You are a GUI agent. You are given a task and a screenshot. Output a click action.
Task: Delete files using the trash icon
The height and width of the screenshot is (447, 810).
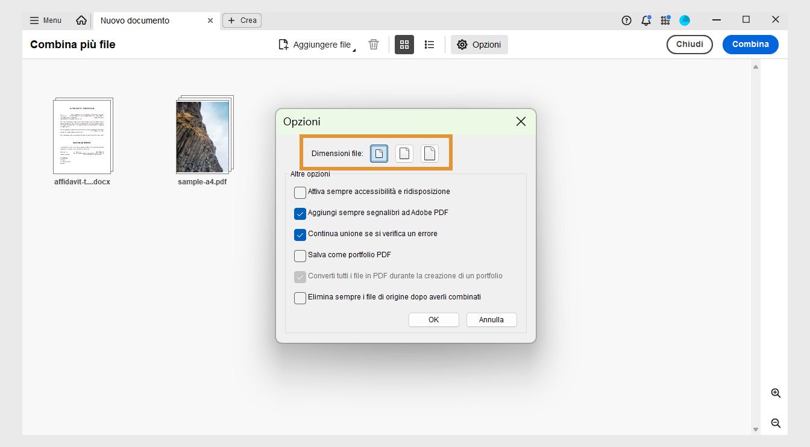373,44
